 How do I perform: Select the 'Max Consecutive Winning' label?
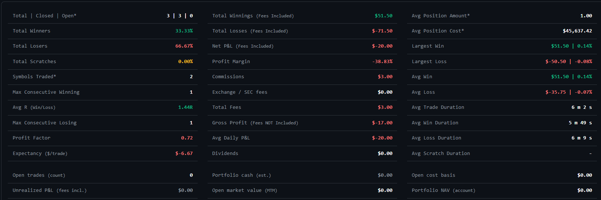[x=46, y=92]
